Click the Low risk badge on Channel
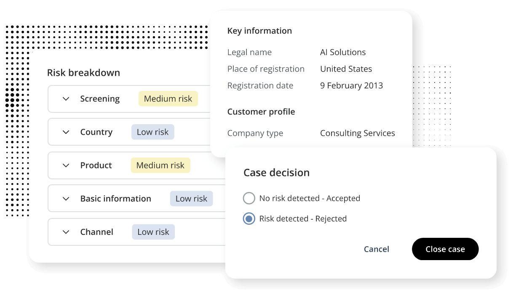516x298 pixels. (153, 232)
